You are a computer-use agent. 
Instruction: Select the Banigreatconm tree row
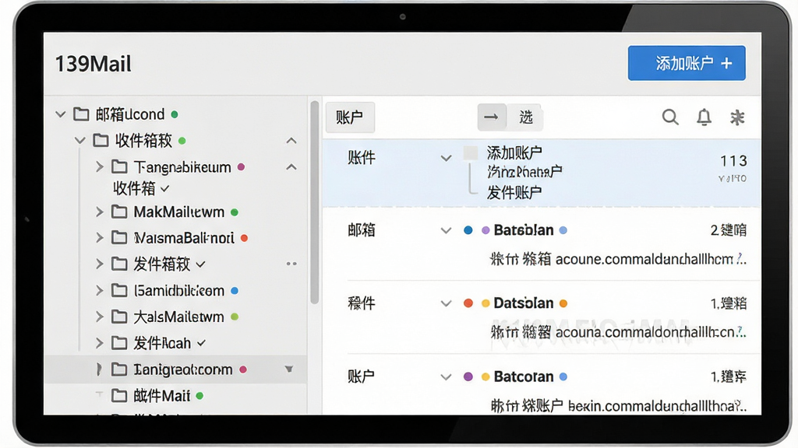pos(175,369)
